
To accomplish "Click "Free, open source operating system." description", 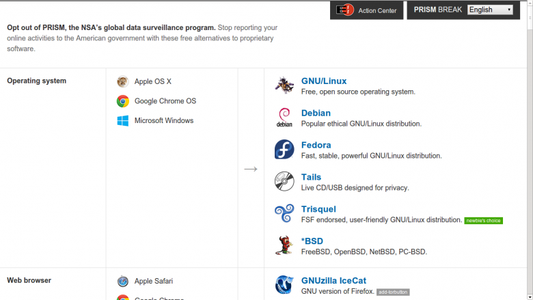I will pos(358,92).
